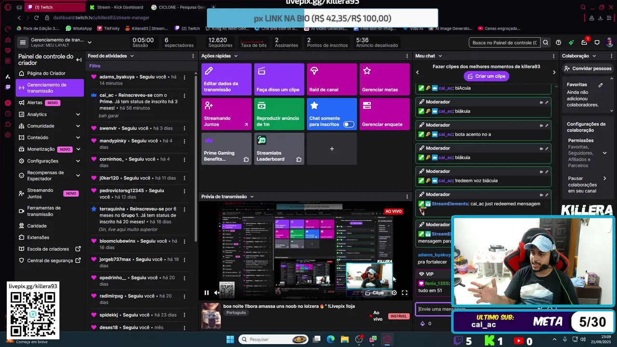
Task: Open the browser sidebar Twitch icon
Action: tap(8, 87)
